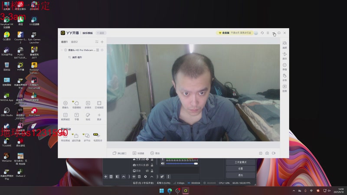Viewport: 347px width, 195px height.
Task: Open OBS source properties gear icon
Action: (x=145, y=177)
